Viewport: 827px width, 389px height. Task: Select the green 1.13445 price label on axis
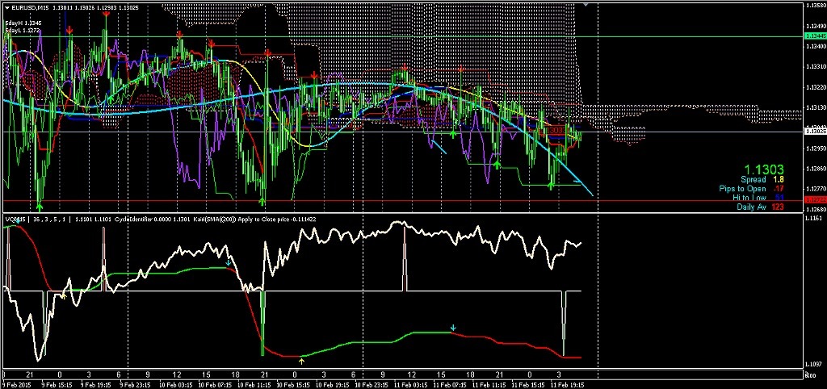click(x=814, y=36)
